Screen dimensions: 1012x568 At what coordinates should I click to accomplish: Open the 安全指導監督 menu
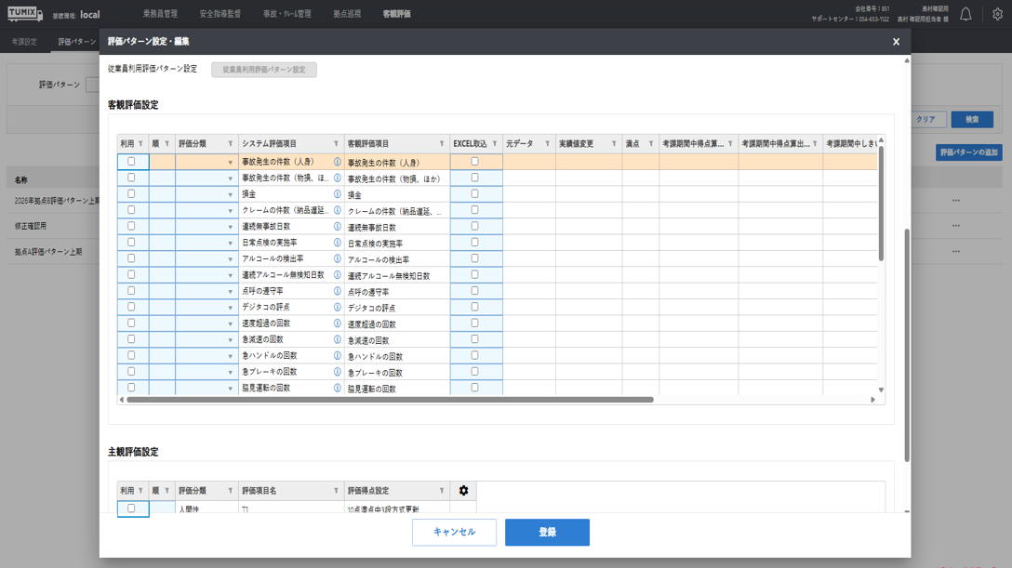click(x=220, y=14)
